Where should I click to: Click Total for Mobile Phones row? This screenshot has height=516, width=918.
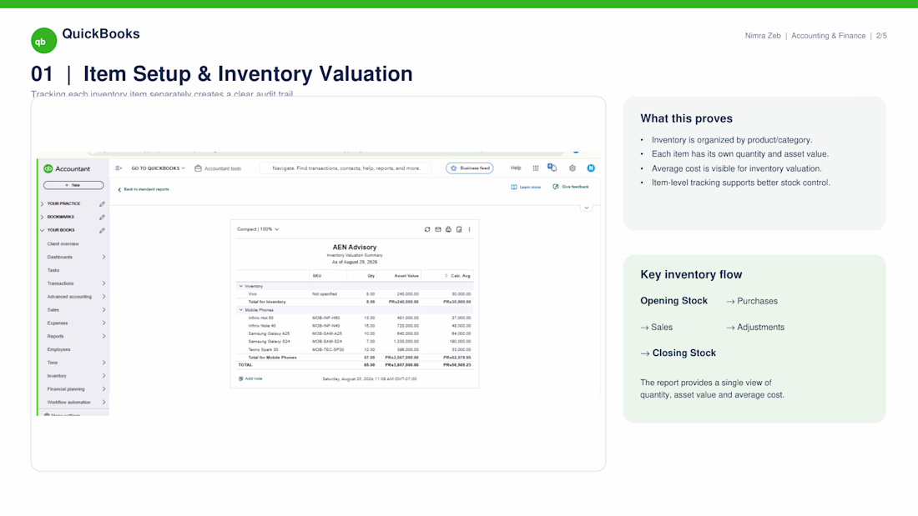355,358
